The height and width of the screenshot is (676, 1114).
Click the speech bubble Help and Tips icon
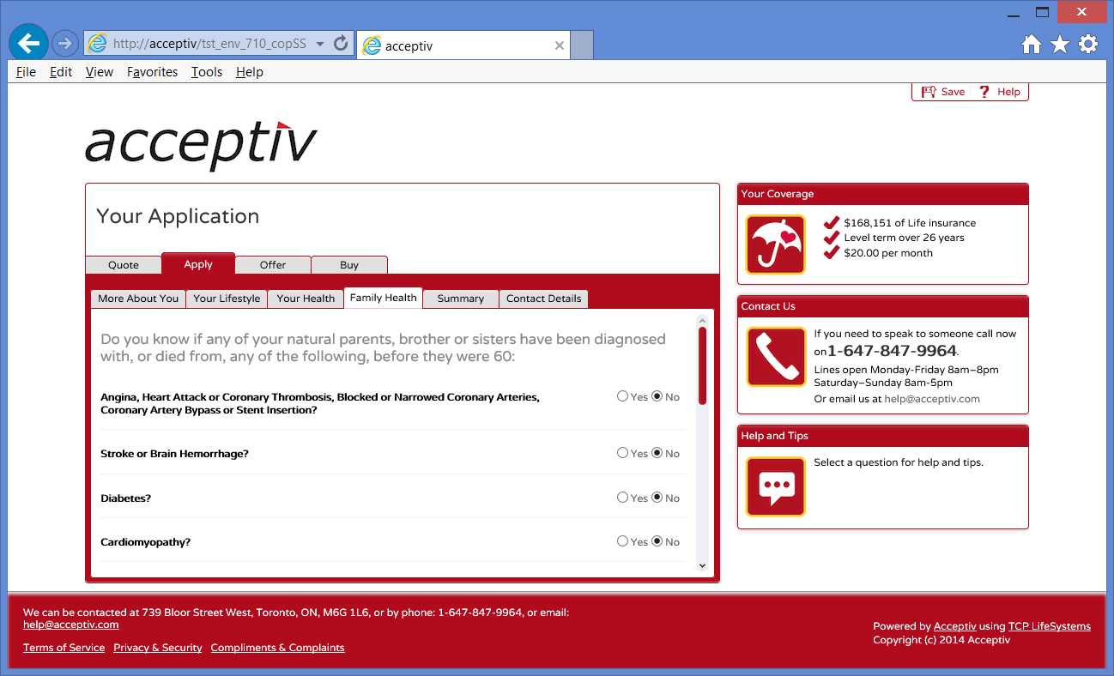[x=775, y=486]
